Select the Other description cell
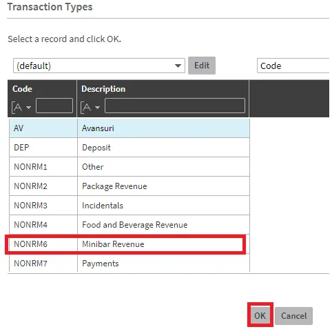This screenshot has width=332, height=336. pyautogui.click(x=163, y=167)
